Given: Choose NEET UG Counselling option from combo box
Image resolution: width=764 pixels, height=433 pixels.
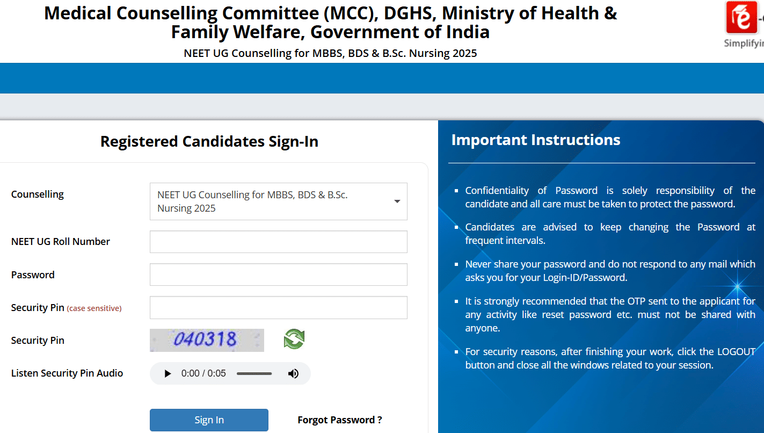Looking at the screenshot, I should pyautogui.click(x=278, y=201).
